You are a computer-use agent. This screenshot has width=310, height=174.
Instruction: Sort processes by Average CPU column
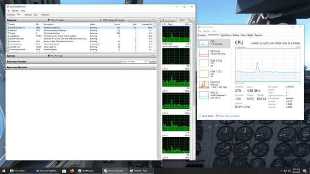147,24
